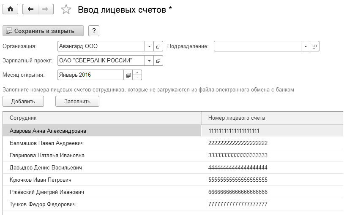Sort by the Сотрудник column header
344x215 pixels.
coord(101,118)
